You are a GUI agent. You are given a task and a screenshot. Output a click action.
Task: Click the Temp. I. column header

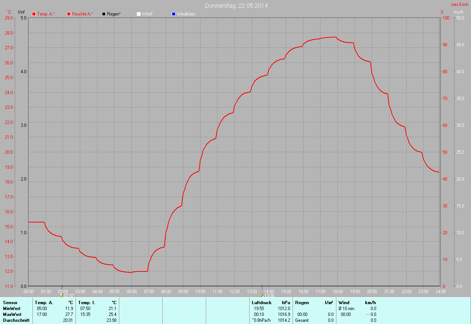click(87, 303)
